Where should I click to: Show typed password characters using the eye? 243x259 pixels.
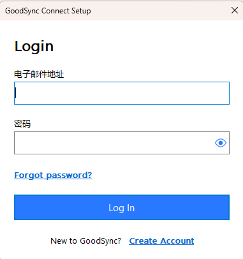pyautogui.click(x=221, y=143)
